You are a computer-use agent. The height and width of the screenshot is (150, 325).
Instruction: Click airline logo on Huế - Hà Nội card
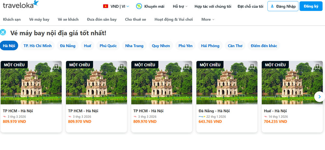(266, 117)
